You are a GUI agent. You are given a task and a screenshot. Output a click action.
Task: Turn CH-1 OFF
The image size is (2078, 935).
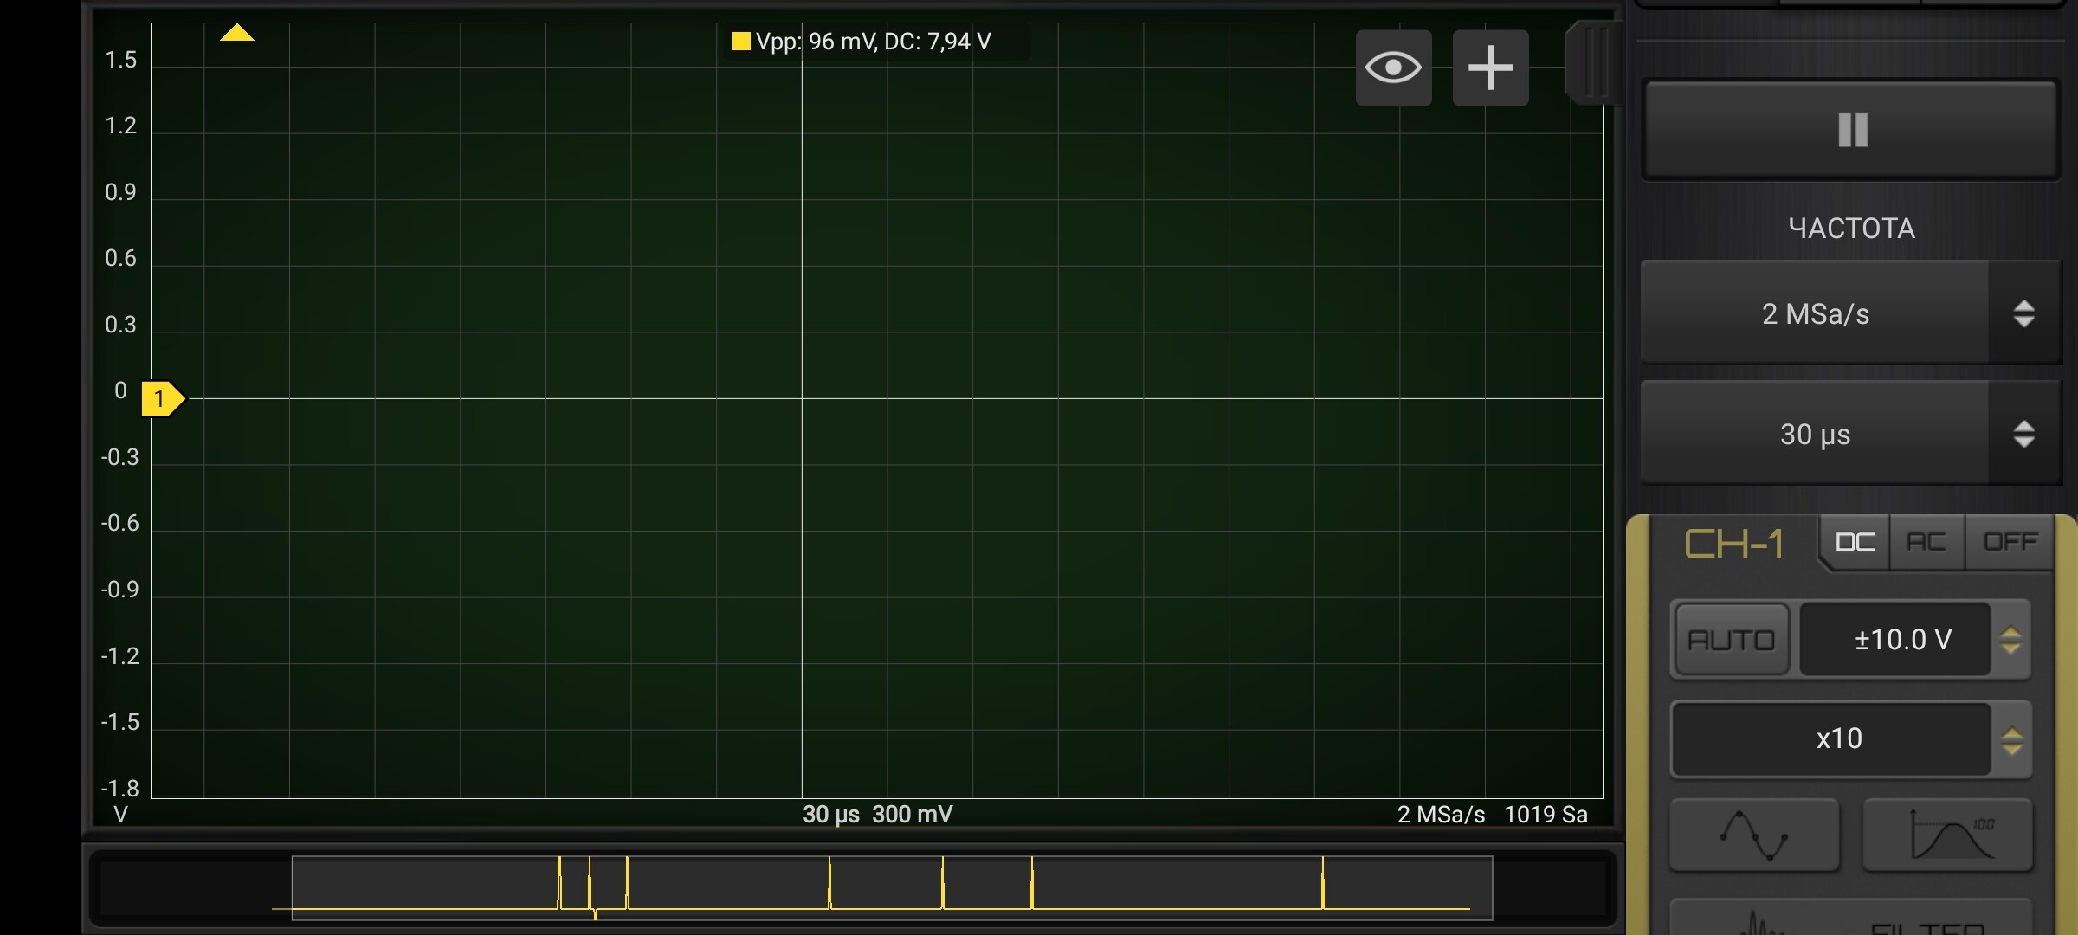click(2009, 542)
